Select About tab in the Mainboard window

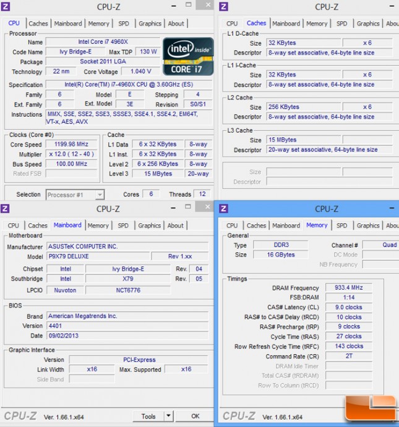point(175,226)
